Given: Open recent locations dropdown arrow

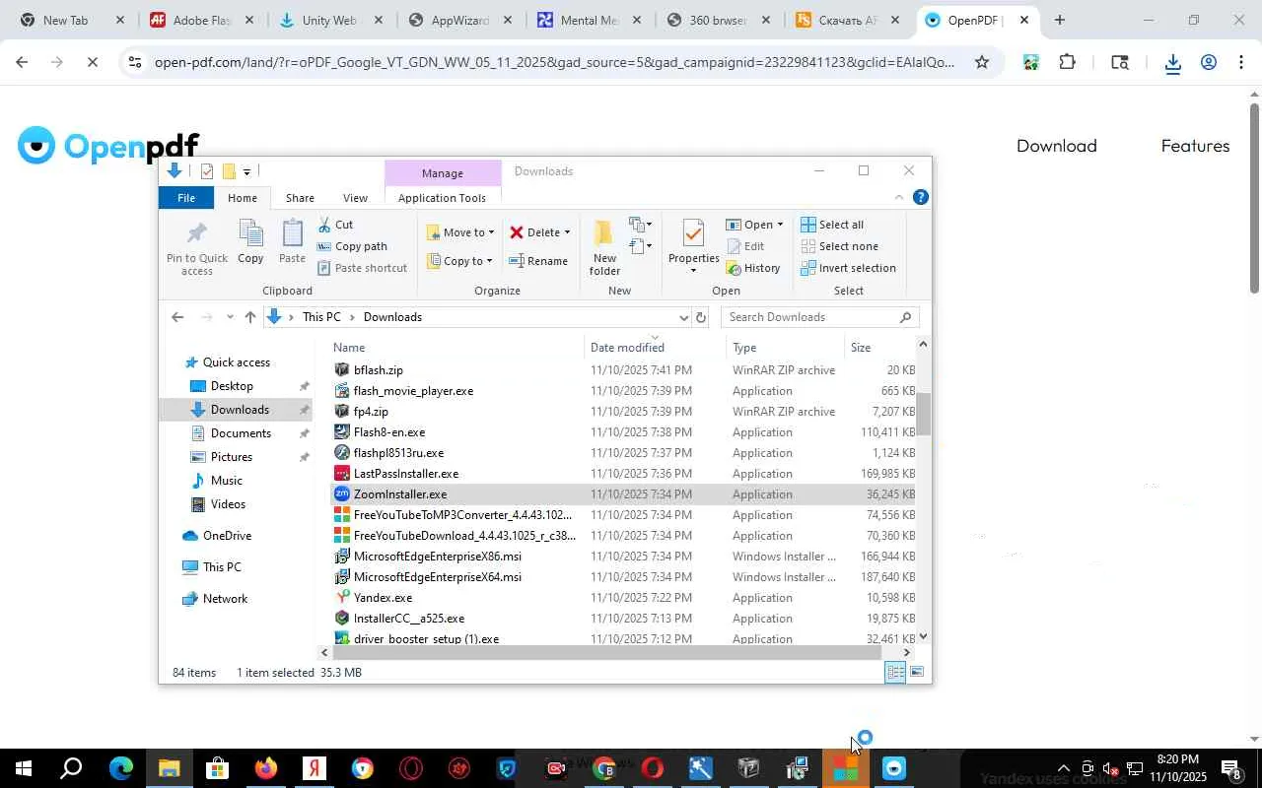Looking at the screenshot, I should [x=230, y=317].
